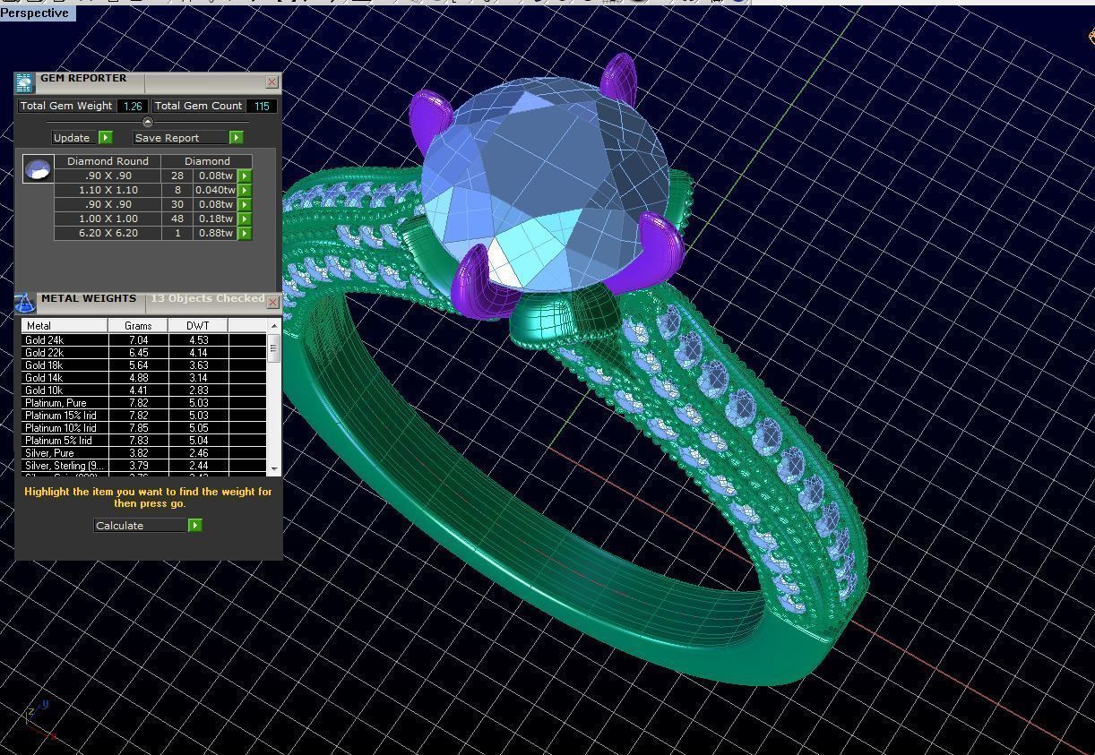
Task: Click the 1.10 X 1.10 size cell
Action: tap(108, 190)
